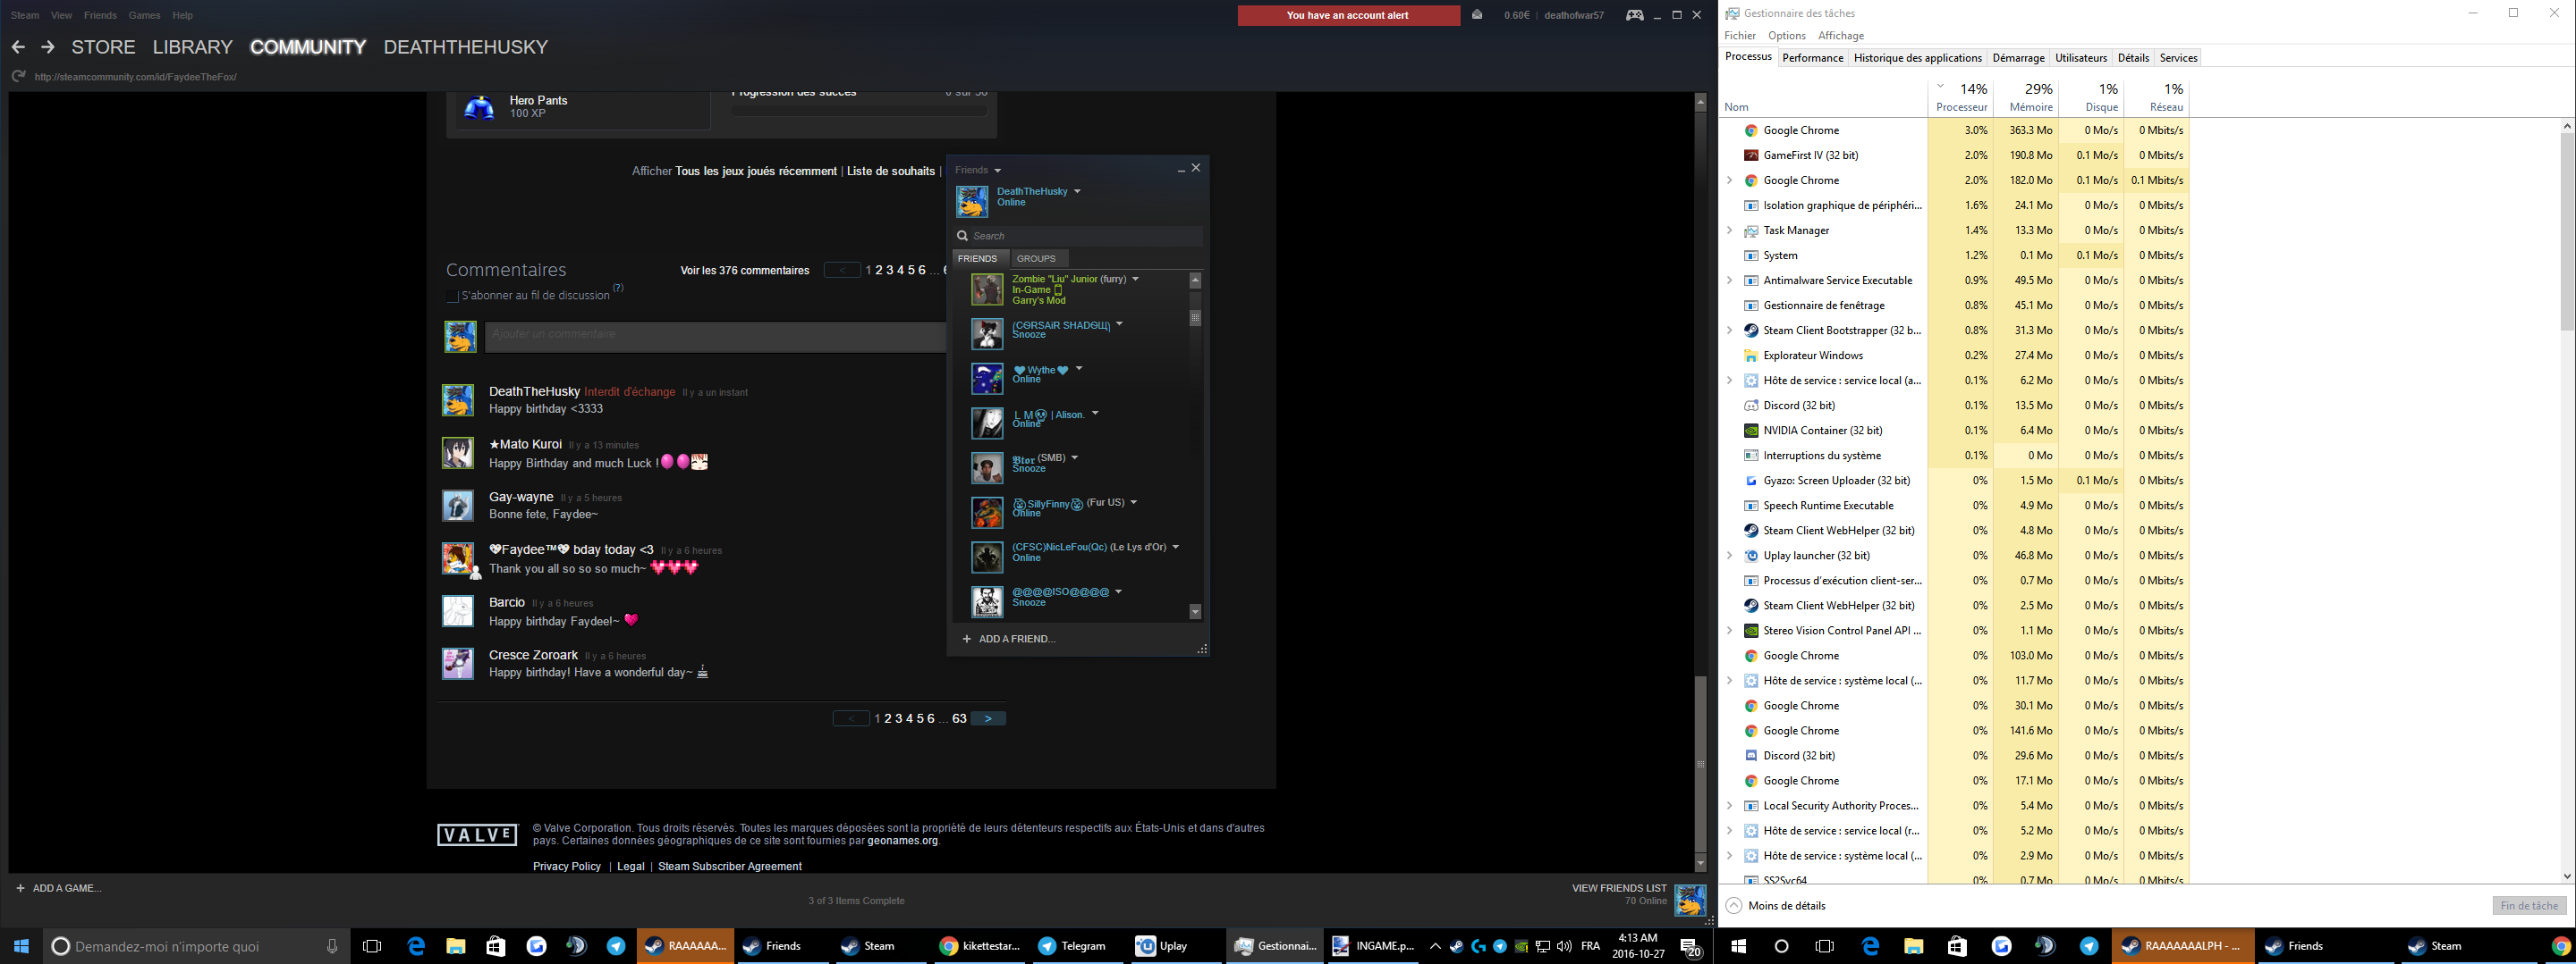Screen dimensions: 2576x964
Task: Reload the Steam community page
Action: click(18, 77)
